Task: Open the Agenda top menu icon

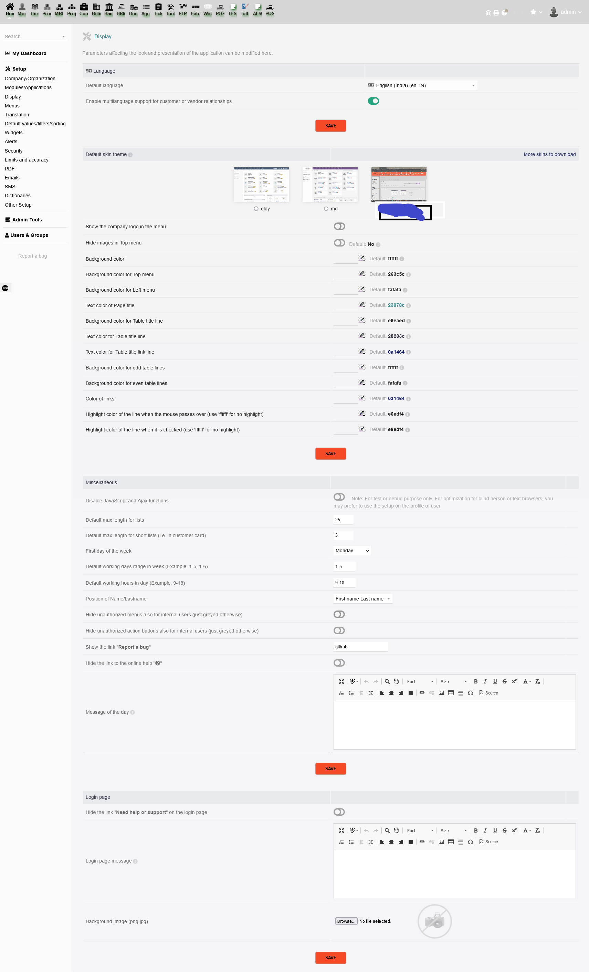Action: (146, 7)
